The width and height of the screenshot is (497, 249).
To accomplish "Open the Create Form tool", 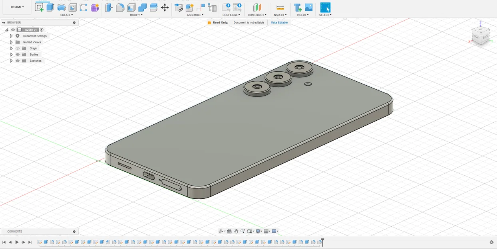I will tap(95, 7).
